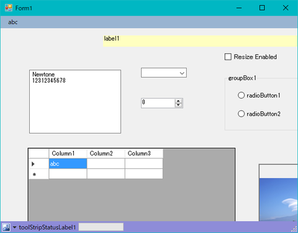298x233 pixels.
Task: Select radioButton1 in groupBox1
Action: [241, 95]
